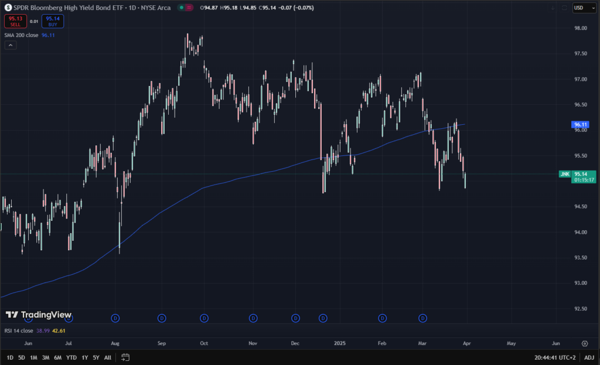Click the SMA 200 close indicator label

point(21,35)
